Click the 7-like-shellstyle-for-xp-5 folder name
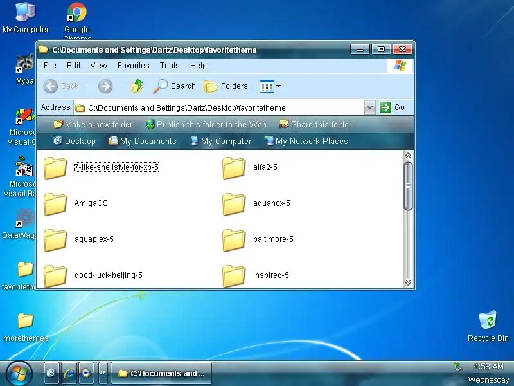 116,167
